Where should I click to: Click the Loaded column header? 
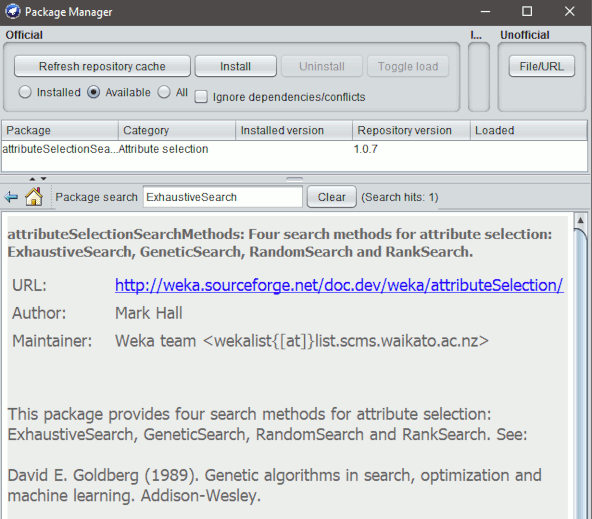[529, 131]
